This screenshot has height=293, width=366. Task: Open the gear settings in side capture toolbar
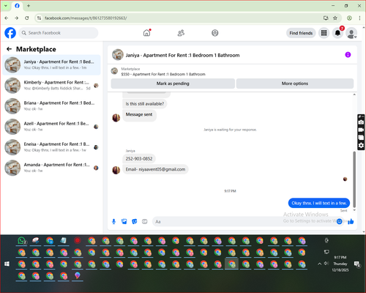(x=361, y=146)
